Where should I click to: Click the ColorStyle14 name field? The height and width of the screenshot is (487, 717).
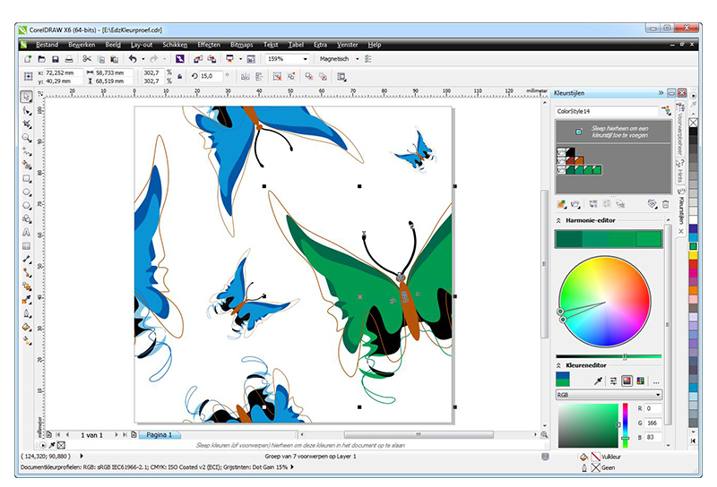[605, 111]
